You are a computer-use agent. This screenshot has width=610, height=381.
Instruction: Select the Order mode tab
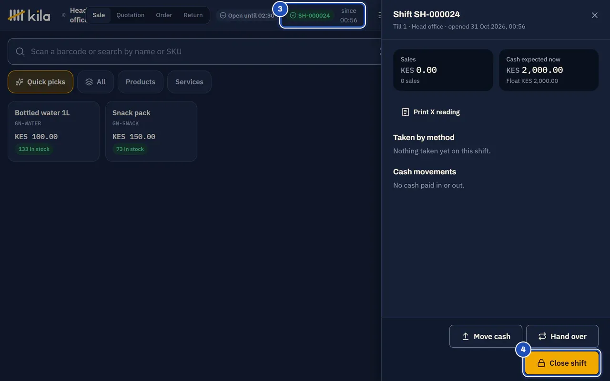[x=164, y=15]
